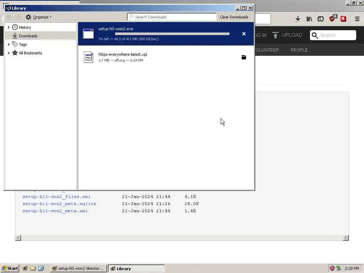Viewport: 364px width, 273px height.
Task: Click the magnifier icon in site search
Action: pyautogui.click(x=315, y=35)
